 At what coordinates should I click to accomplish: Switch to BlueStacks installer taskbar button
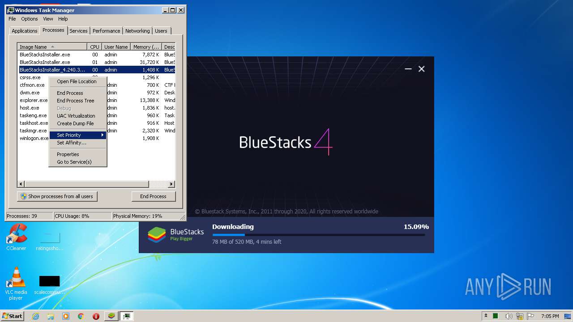(111, 316)
